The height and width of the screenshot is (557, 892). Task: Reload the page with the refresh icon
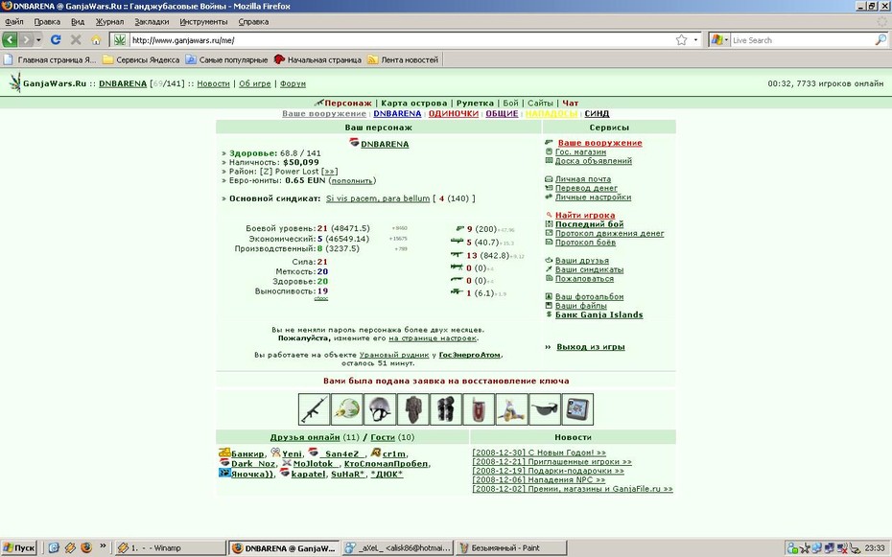pyautogui.click(x=56, y=40)
